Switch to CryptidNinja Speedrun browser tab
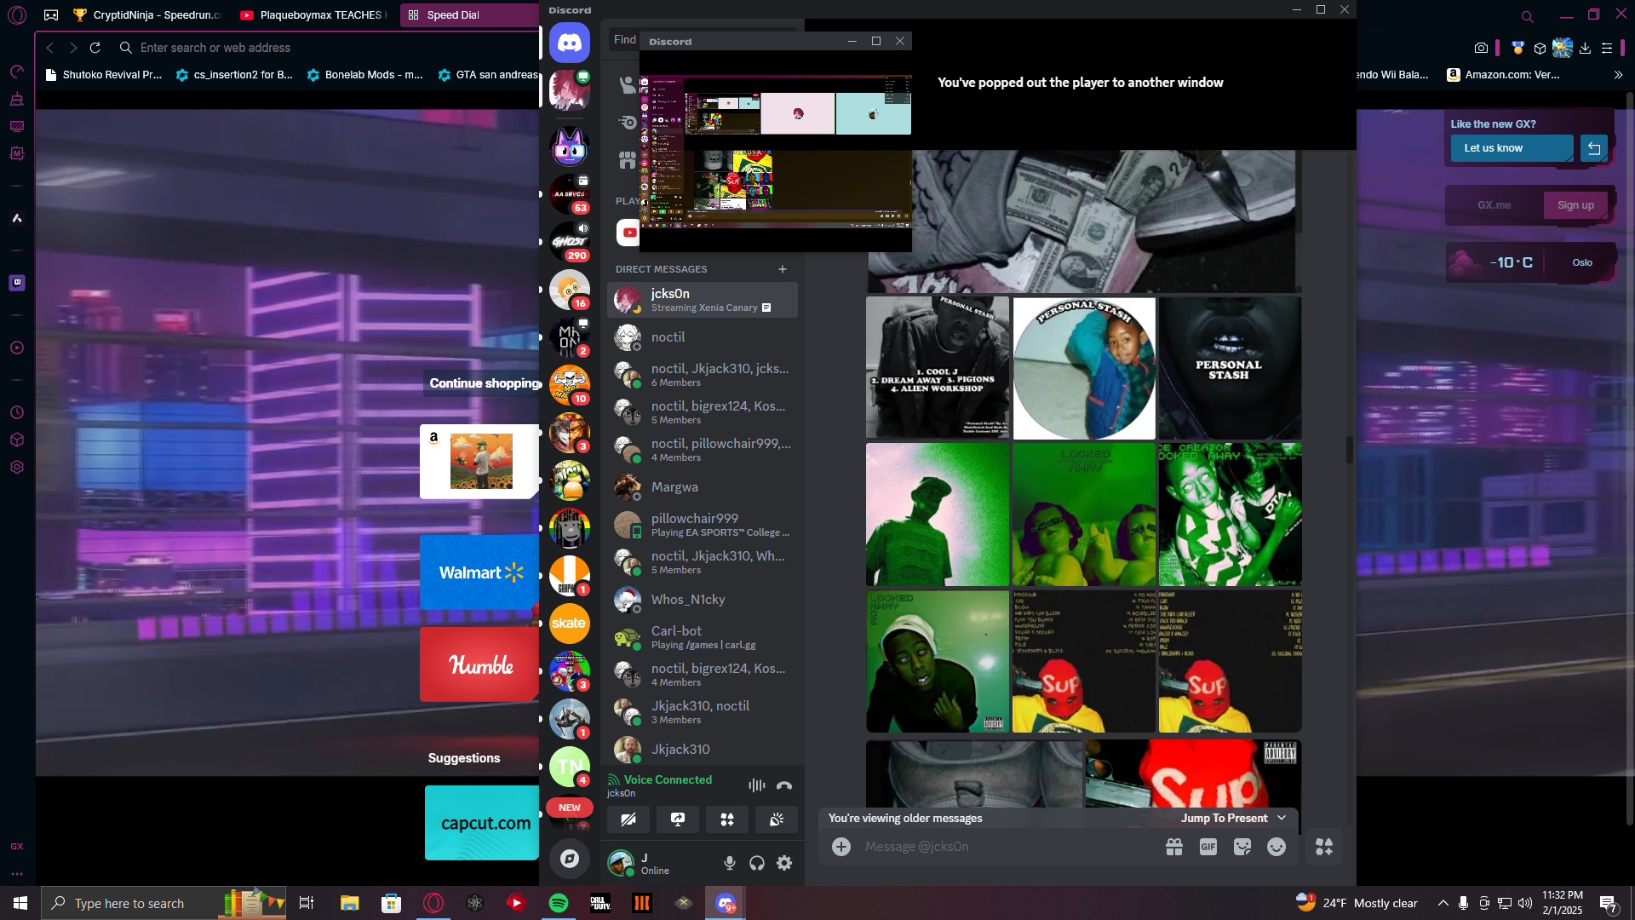 tap(146, 14)
